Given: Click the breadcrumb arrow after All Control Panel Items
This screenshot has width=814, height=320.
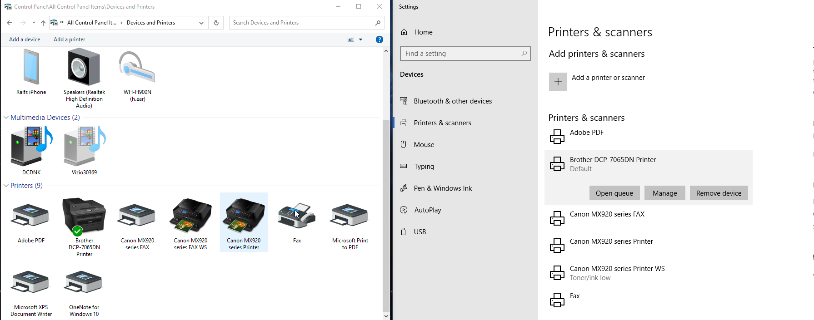Looking at the screenshot, I should point(121,23).
